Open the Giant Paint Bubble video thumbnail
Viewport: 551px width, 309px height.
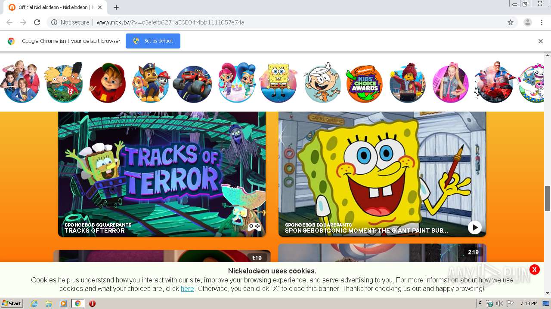pos(382,174)
